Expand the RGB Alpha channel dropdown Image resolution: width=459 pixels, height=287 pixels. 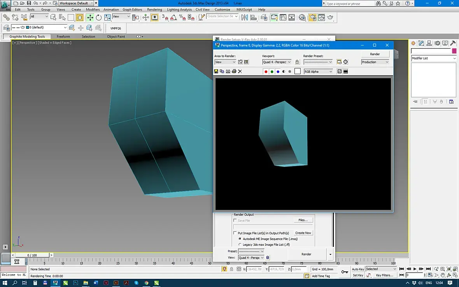318,72
